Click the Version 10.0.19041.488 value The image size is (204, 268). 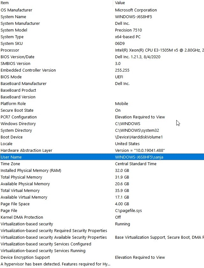[140, 151]
